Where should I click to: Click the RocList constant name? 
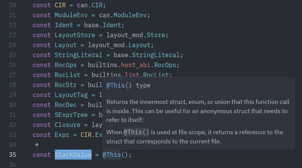(68, 75)
